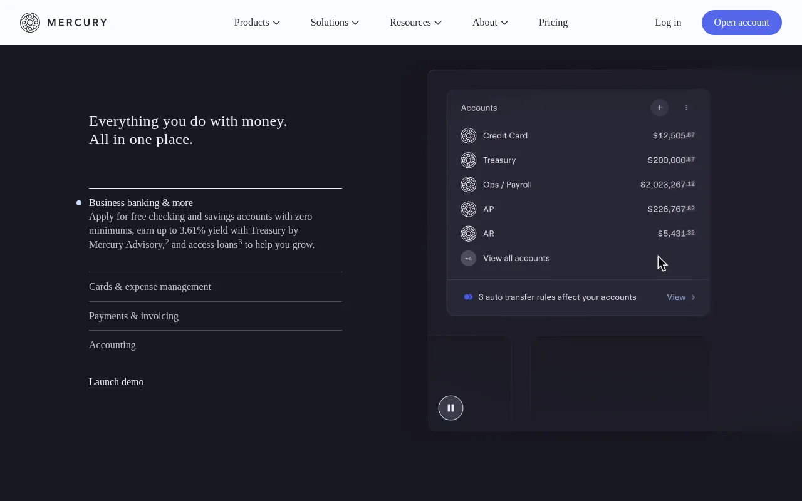The image size is (802, 501).
Task: Expand the About dropdown menu
Action: pyautogui.click(x=490, y=23)
